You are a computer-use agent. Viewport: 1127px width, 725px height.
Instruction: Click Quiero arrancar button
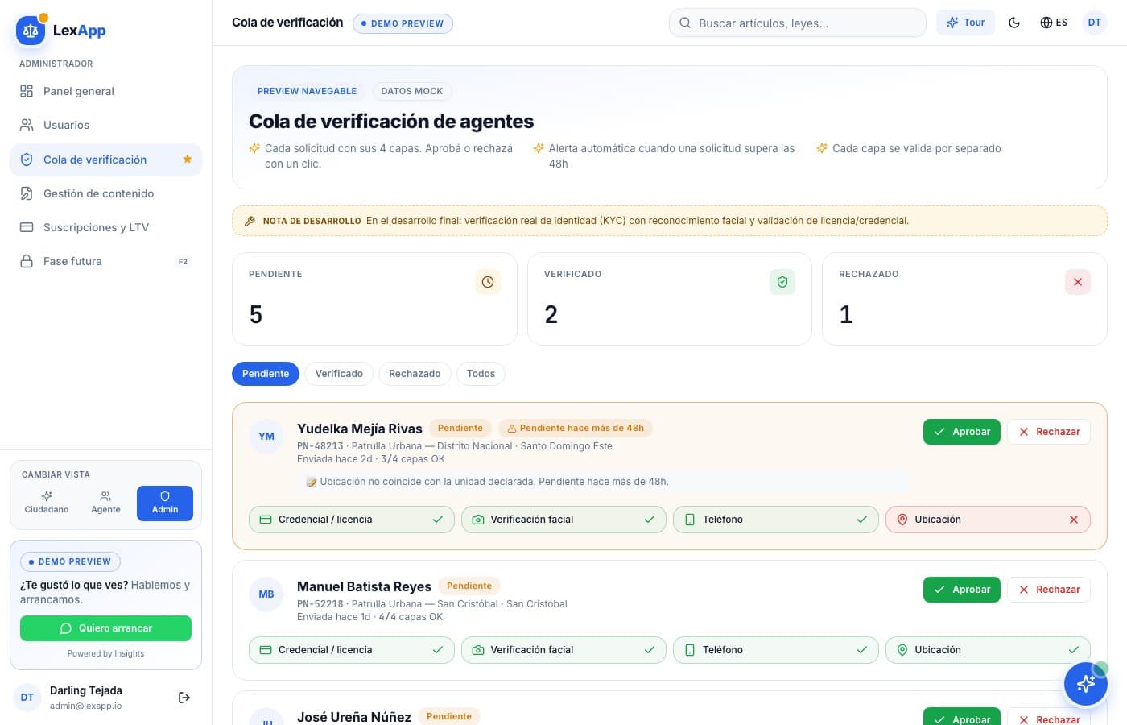point(105,628)
